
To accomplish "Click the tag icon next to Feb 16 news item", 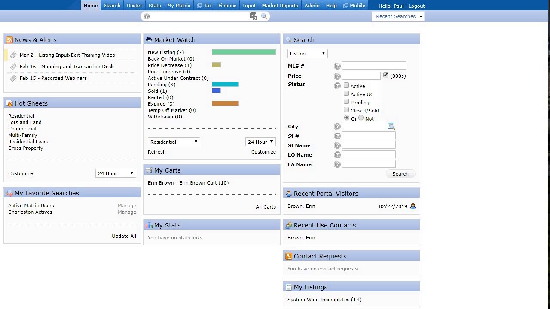I will 13,67.
